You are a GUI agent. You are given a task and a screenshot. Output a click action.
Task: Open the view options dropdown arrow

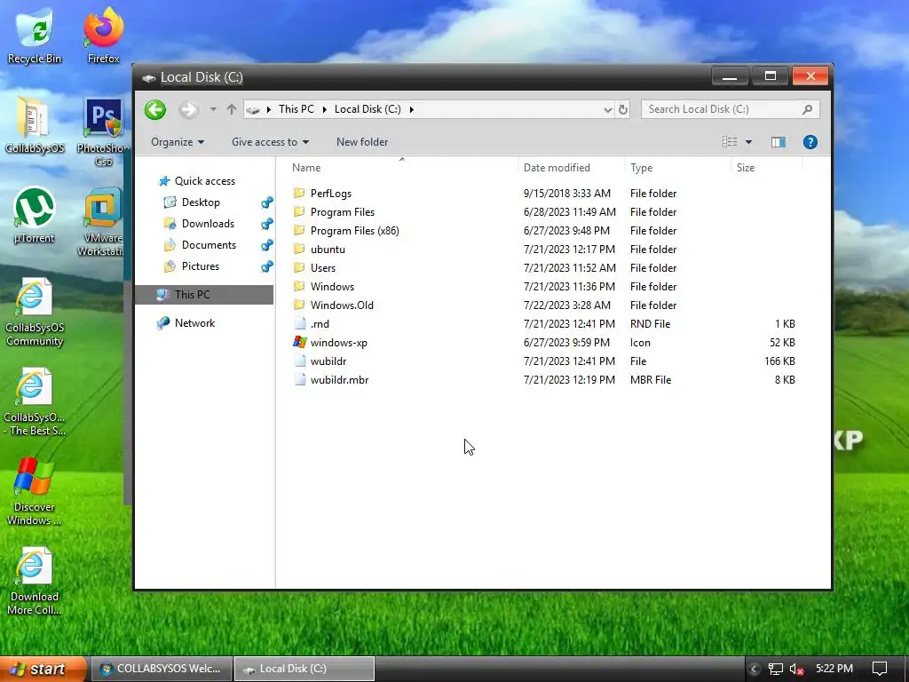click(x=748, y=142)
